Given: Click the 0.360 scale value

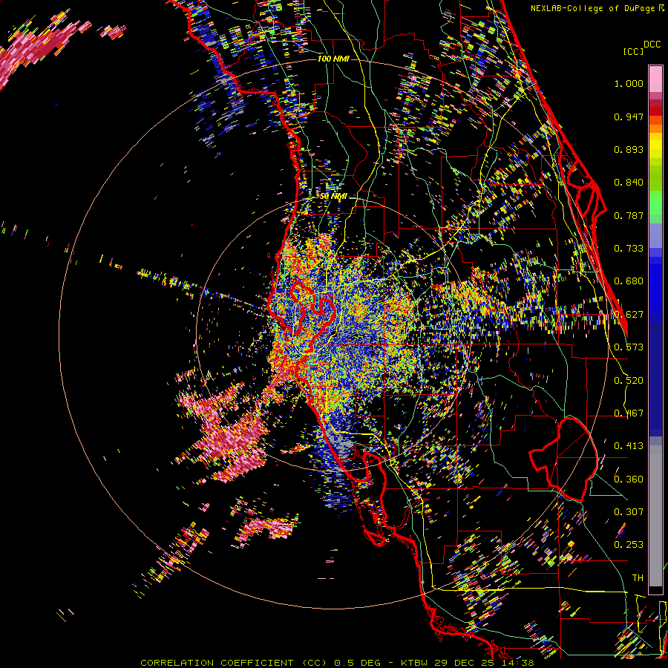Looking at the screenshot, I should click(629, 479).
